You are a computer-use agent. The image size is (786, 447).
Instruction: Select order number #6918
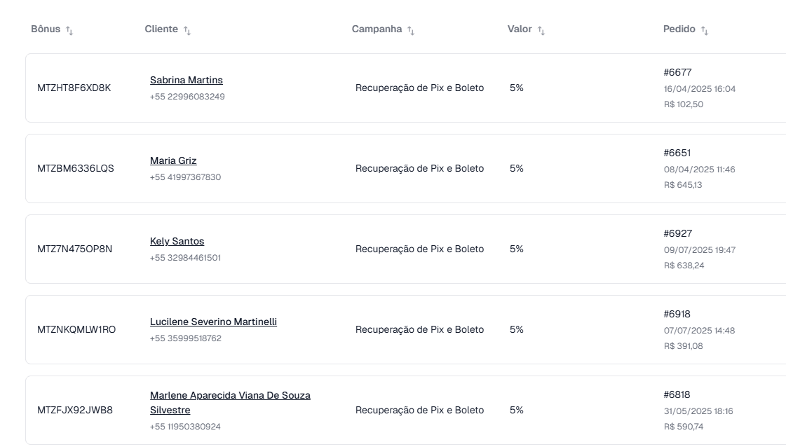point(677,315)
